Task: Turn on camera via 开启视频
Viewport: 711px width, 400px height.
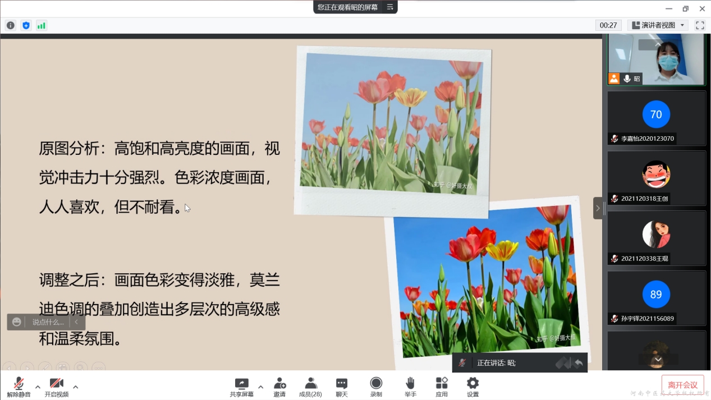Action: tap(57, 386)
